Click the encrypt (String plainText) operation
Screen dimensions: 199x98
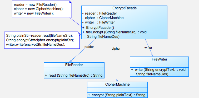117,95
